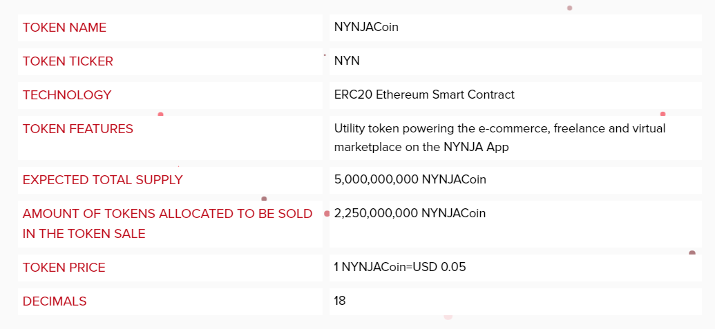Click the TOKEN PRICE label
Viewport: 715px width, 329px height.
coord(64,268)
